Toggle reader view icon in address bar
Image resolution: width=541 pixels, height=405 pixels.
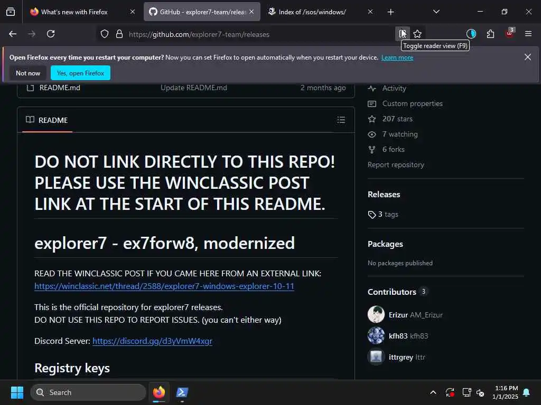[402, 34]
